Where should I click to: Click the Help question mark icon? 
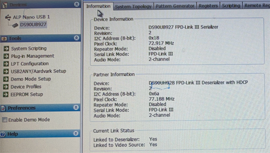pyautogui.click(x=3, y=134)
